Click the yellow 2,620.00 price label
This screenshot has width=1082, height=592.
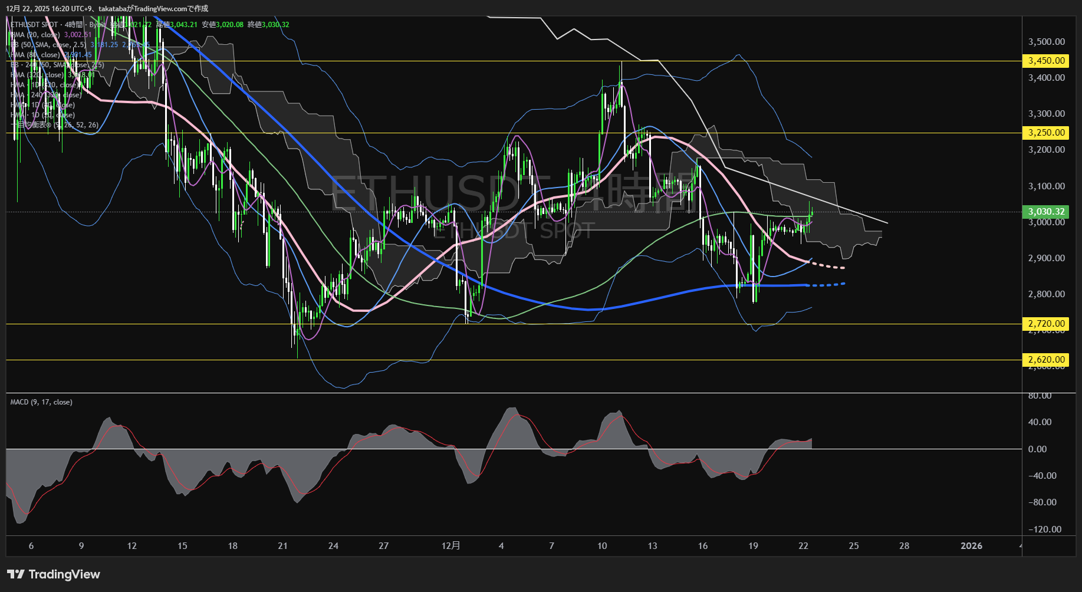pyautogui.click(x=1046, y=360)
